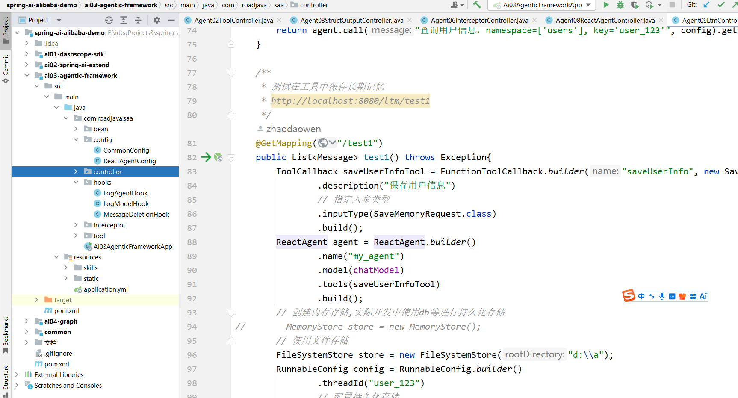The width and height of the screenshot is (738, 398).
Task: Expand External Libraries node
Action: pyautogui.click(x=17, y=375)
